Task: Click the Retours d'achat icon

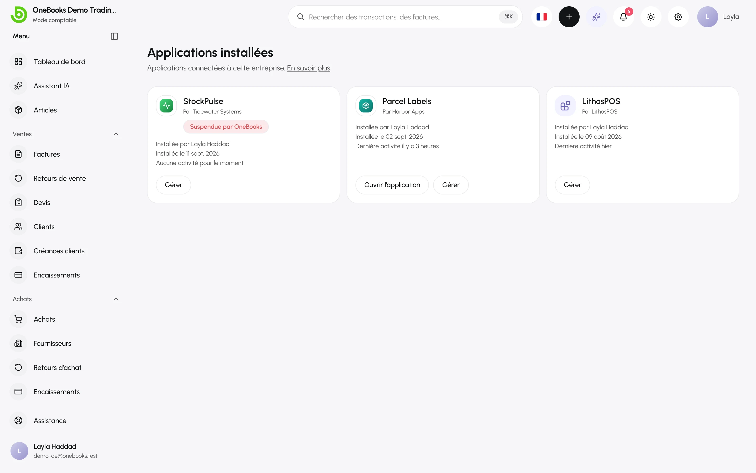Action: (18, 368)
